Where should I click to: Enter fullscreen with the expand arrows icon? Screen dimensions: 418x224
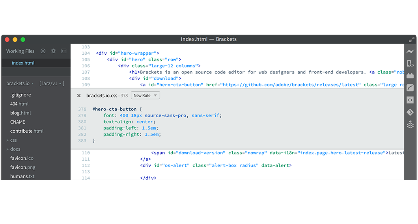point(412,39)
